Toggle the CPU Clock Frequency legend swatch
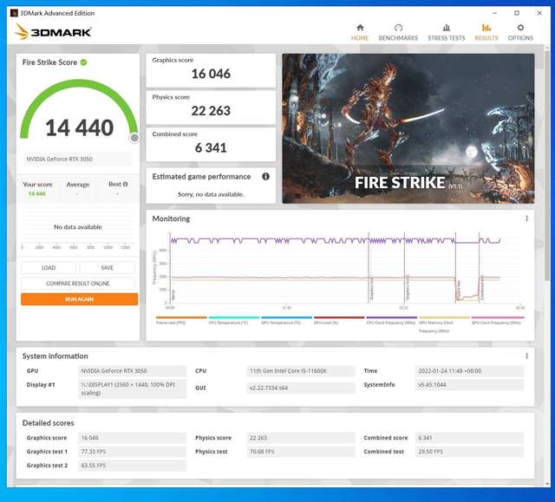Screen dimensions: 555x502 [392, 317]
